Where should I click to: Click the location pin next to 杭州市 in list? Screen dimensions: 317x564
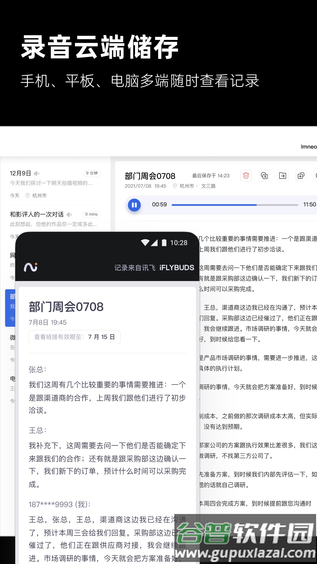pos(28,195)
